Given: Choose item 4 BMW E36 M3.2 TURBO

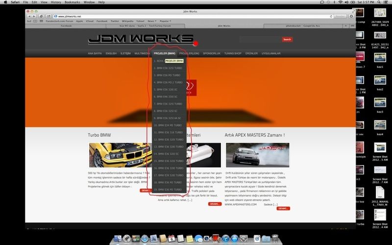Looking at the screenshot, I should [x=168, y=82].
